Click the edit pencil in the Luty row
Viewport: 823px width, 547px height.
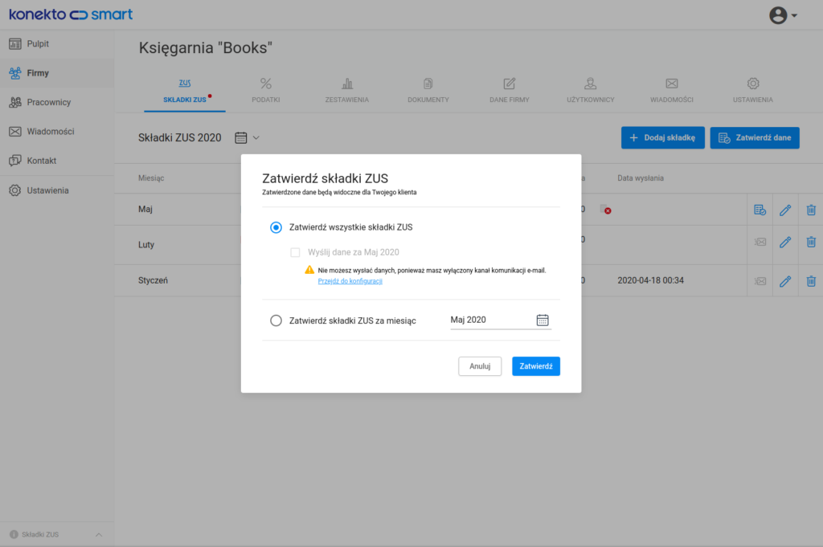coord(785,243)
